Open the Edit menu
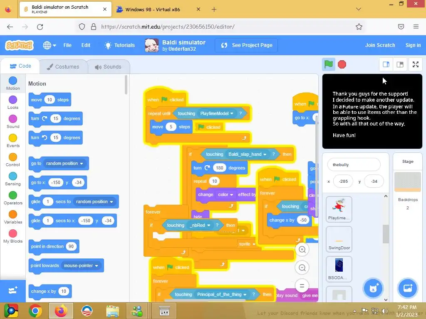The height and width of the screenshot is (319, 426). (x=86, y=45)
